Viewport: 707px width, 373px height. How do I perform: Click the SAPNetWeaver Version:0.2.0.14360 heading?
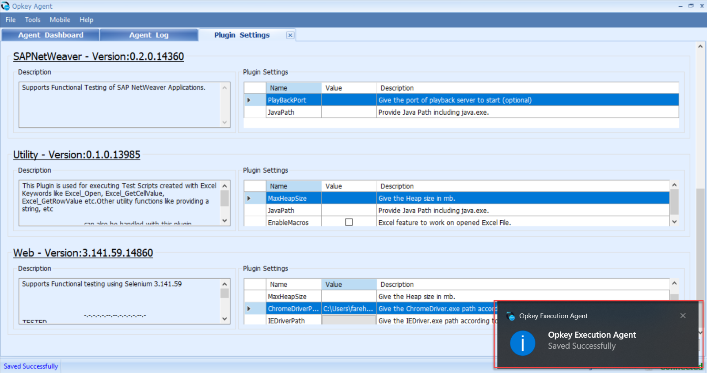[x=99, y=57]
